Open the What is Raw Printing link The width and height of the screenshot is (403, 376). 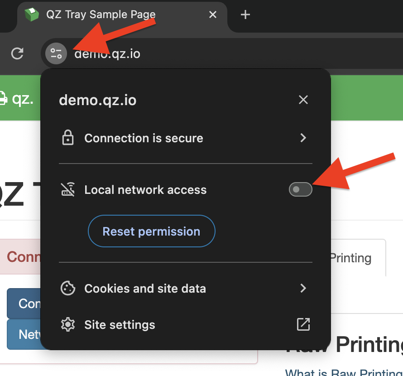click(x=344, y=372)
